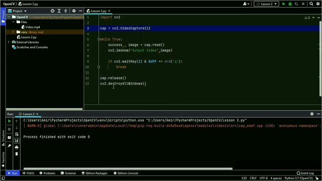Select Video.mp4 in project tree
Viewport: 322px width, 181px height.
pos(31,27)
